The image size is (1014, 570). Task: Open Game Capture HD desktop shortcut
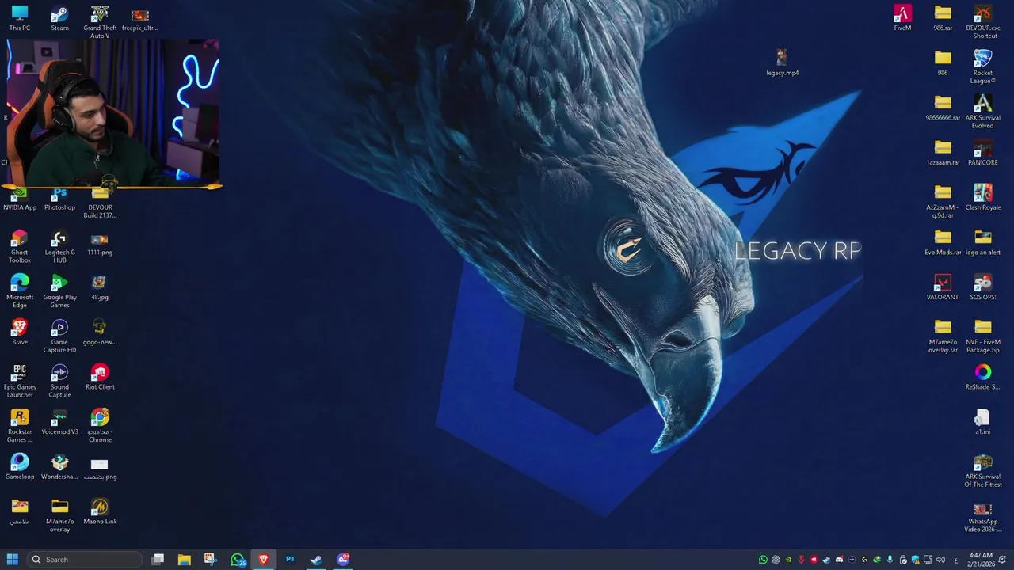[59, 337]
